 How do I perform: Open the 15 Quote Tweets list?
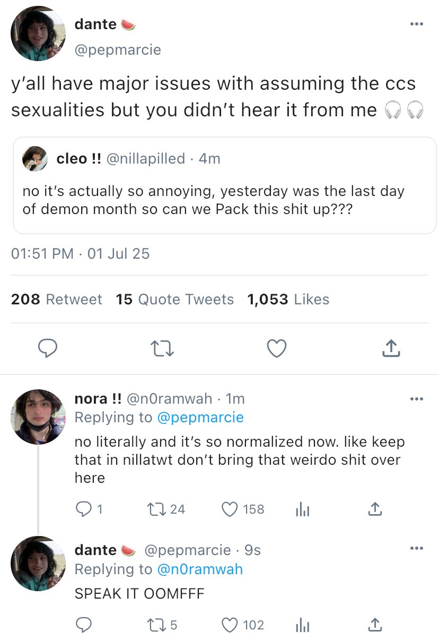[175, 300]
